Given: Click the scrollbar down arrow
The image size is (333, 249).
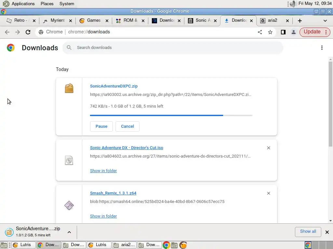Looking at the screenshot, I should click(330, 220).
